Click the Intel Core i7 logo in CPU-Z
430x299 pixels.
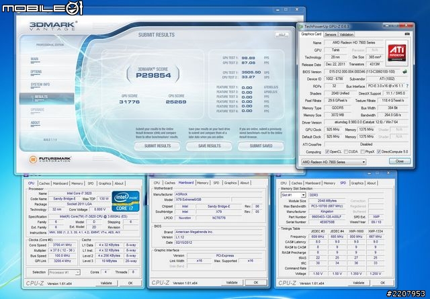126,201
